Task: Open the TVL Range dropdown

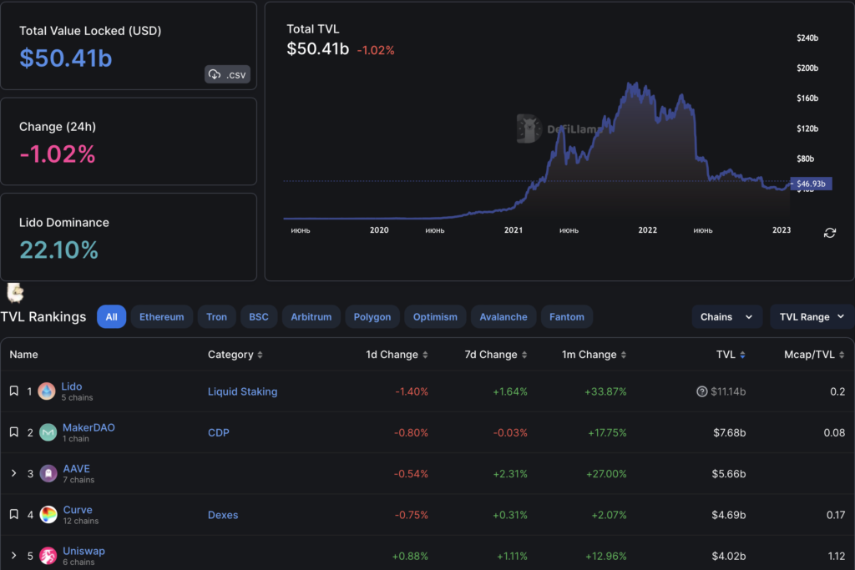Action: (x=811, y=317)
